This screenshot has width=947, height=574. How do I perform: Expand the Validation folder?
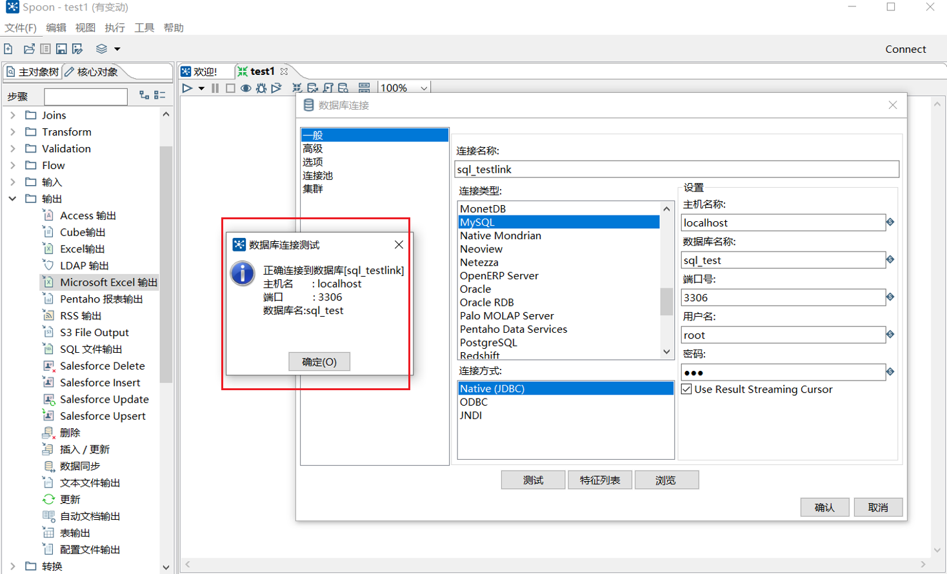pos(13,149)
